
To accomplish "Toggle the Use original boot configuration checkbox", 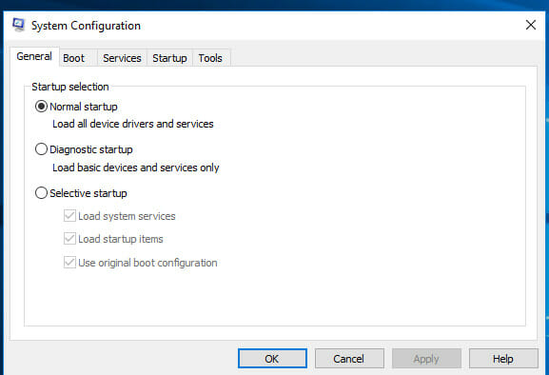I will click(69, 263).
